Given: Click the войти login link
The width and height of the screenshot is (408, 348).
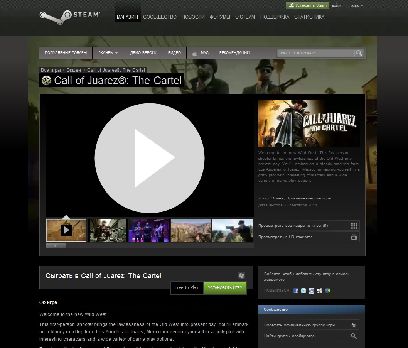Looking at the screenshot, I should (x=336, y=5).
